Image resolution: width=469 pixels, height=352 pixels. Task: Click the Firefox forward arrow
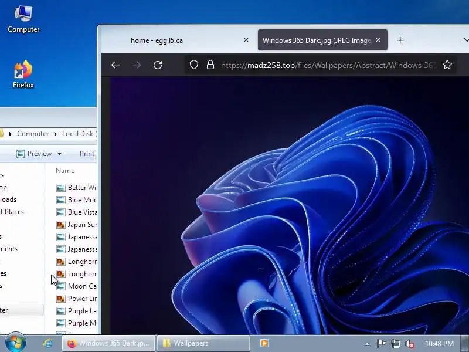click(137, 65)
